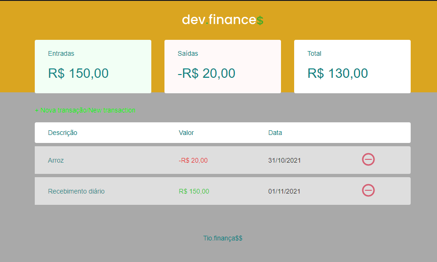The width and height of the screenshot is (437, 262).
Task: Click the green dollar sign in logo
Action: 260,20
